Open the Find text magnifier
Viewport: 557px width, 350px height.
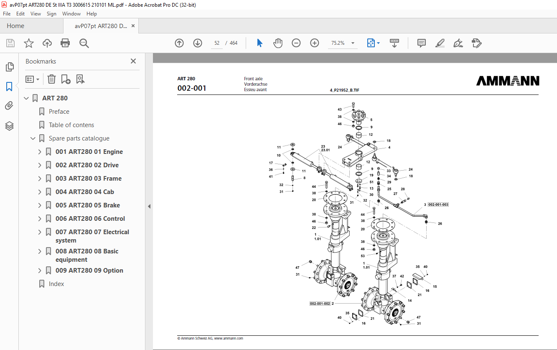[x=84, y=43]
